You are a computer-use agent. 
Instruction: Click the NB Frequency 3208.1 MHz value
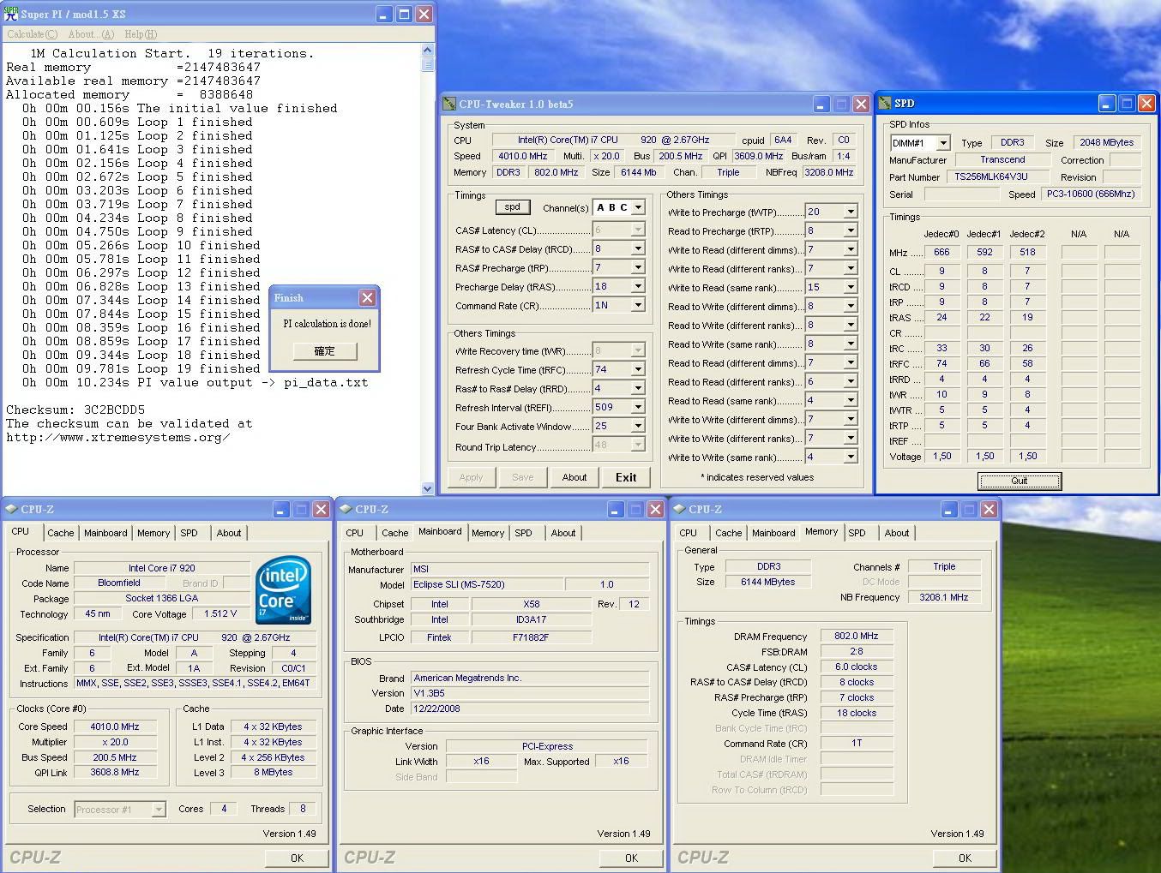coord(944,597)
